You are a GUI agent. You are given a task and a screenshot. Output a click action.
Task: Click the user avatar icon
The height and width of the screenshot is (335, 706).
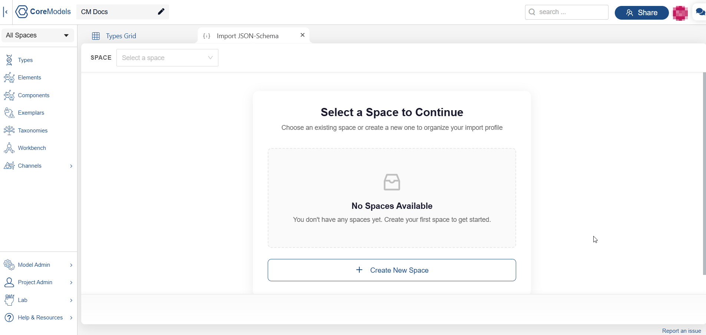click(680, 13)
